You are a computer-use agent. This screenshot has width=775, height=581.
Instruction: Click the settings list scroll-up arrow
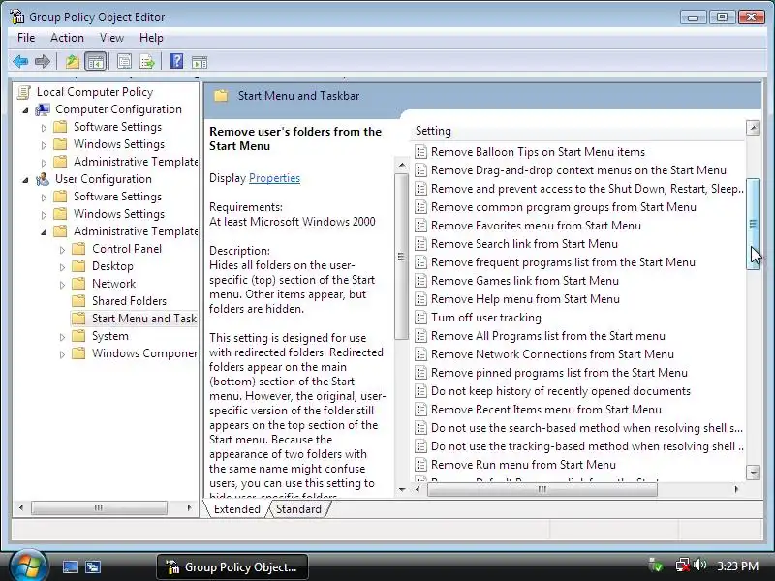[753, 128]
